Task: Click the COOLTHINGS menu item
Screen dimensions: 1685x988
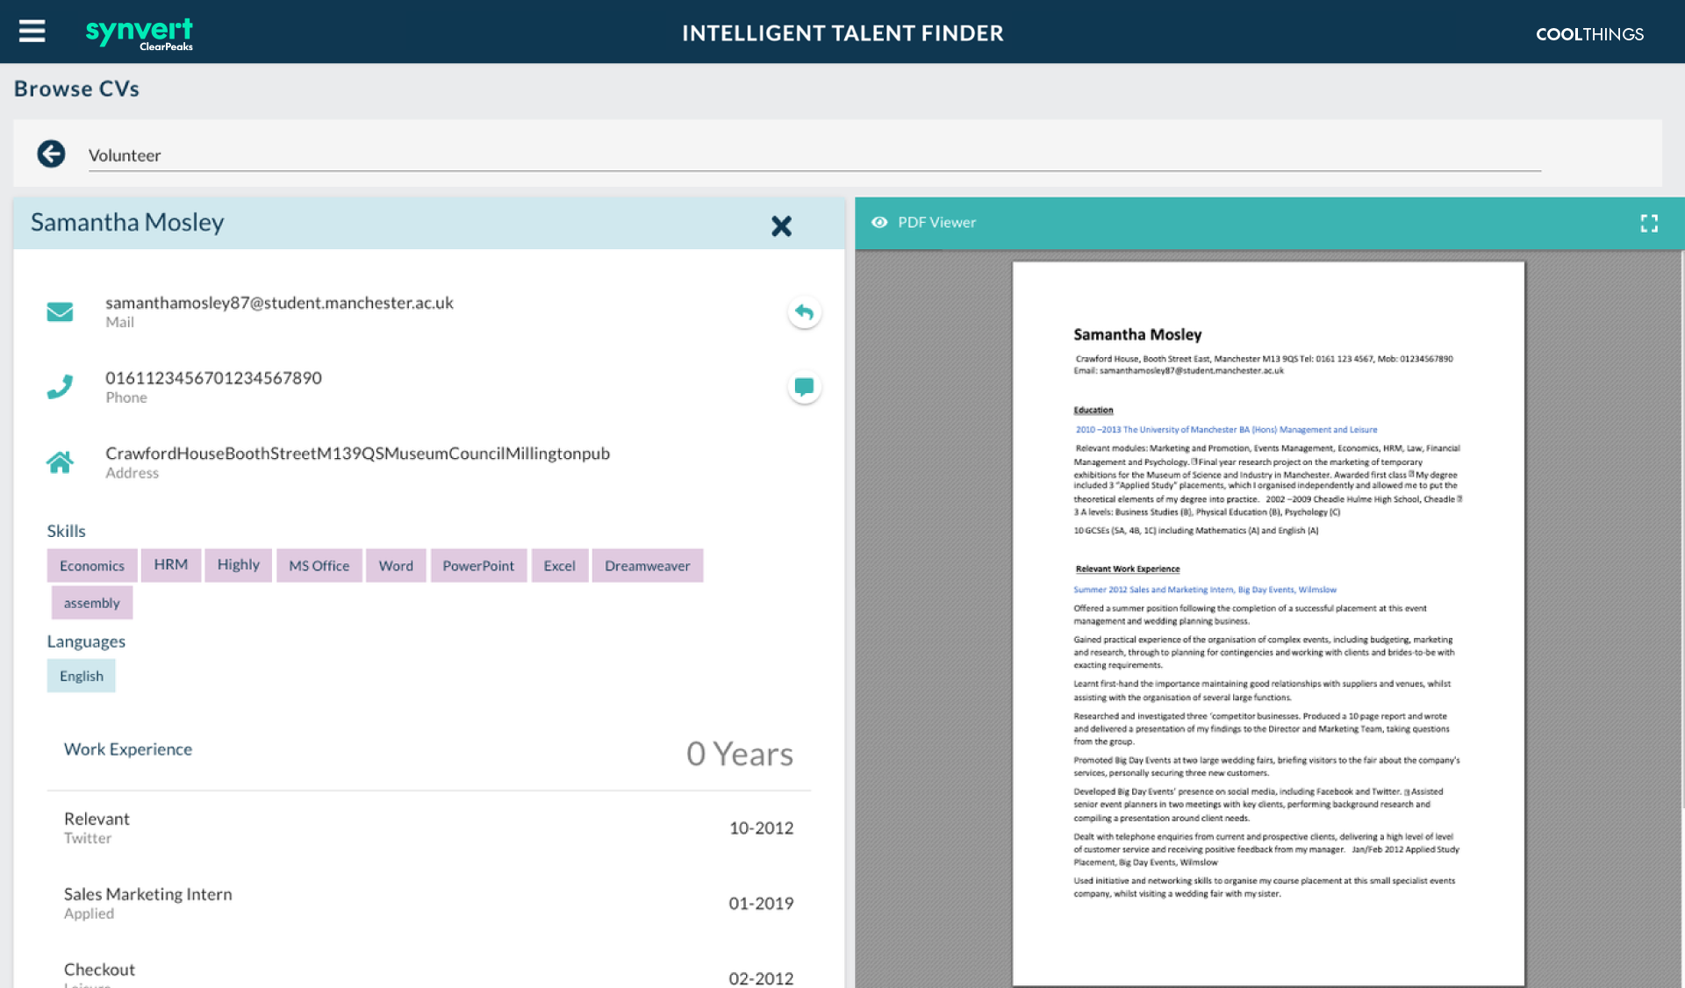Action: tap(1592, 33)
